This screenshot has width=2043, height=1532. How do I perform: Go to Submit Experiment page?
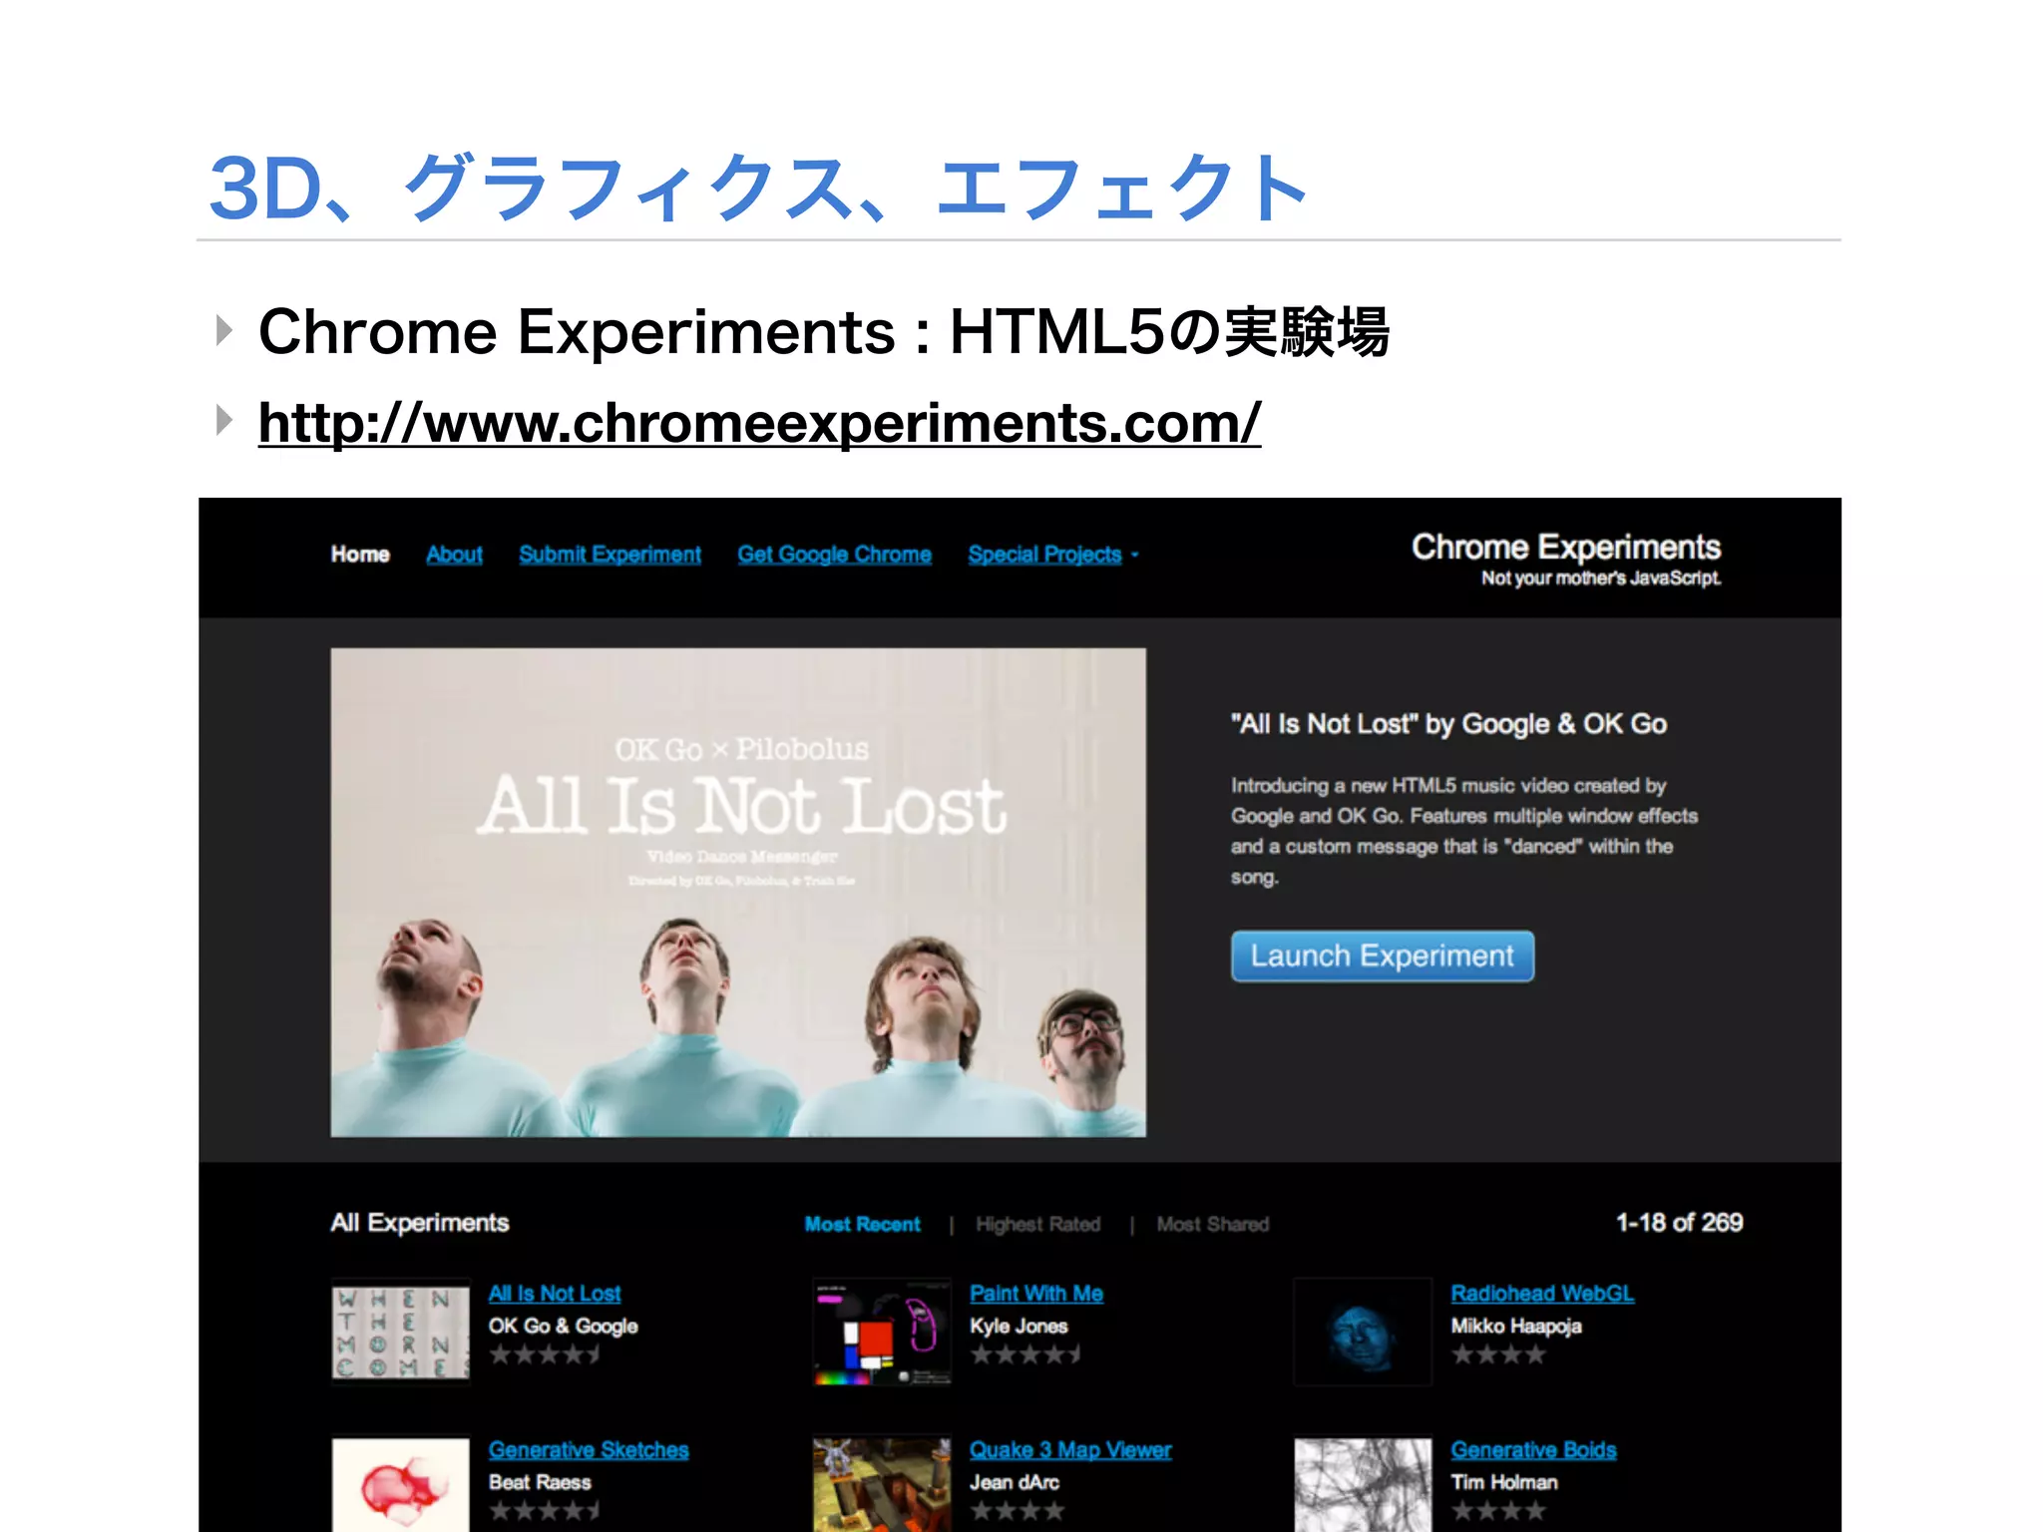point(610,555)
